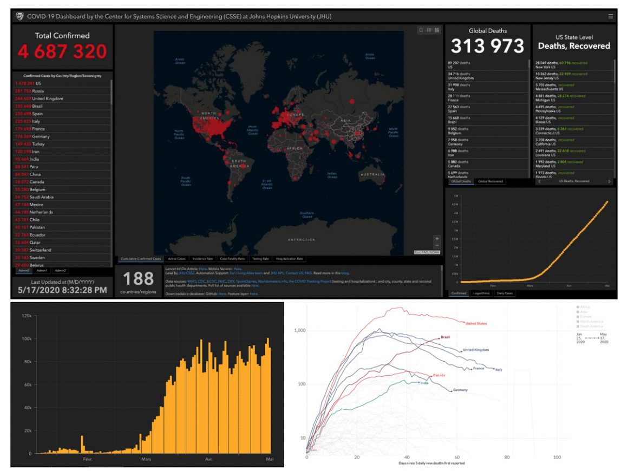Open the hamburger menu in dashboard header

coord(611,16)
